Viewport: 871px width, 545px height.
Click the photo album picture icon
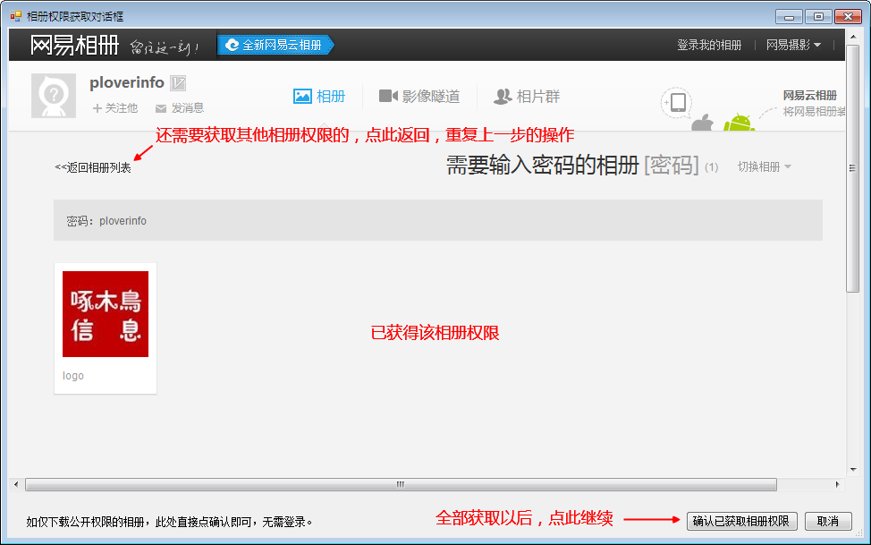tap(302, 97)
